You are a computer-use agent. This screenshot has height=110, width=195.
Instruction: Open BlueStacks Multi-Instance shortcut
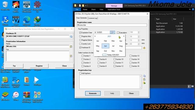(5, 82)
